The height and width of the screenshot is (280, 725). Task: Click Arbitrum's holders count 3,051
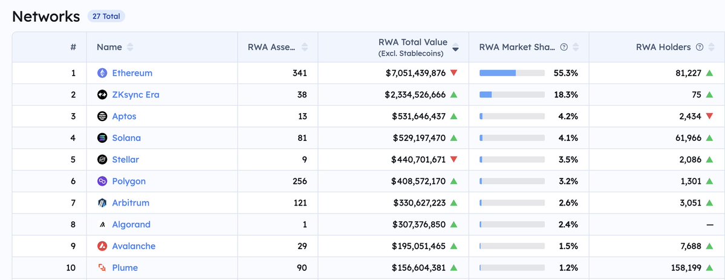pyautogui.click(x=691, y=203)
